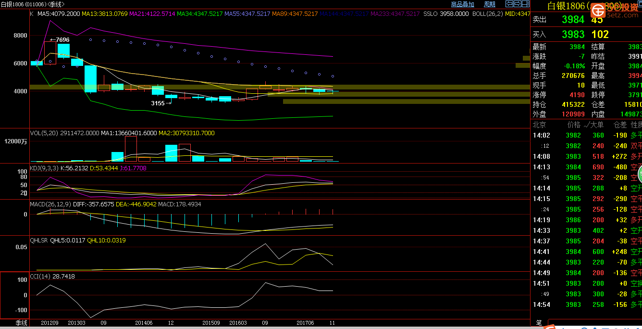The width and height of the screenshot is (642, 329).
Task: Click the 涨停 limit-up value 4190
Action: (577, 95)
